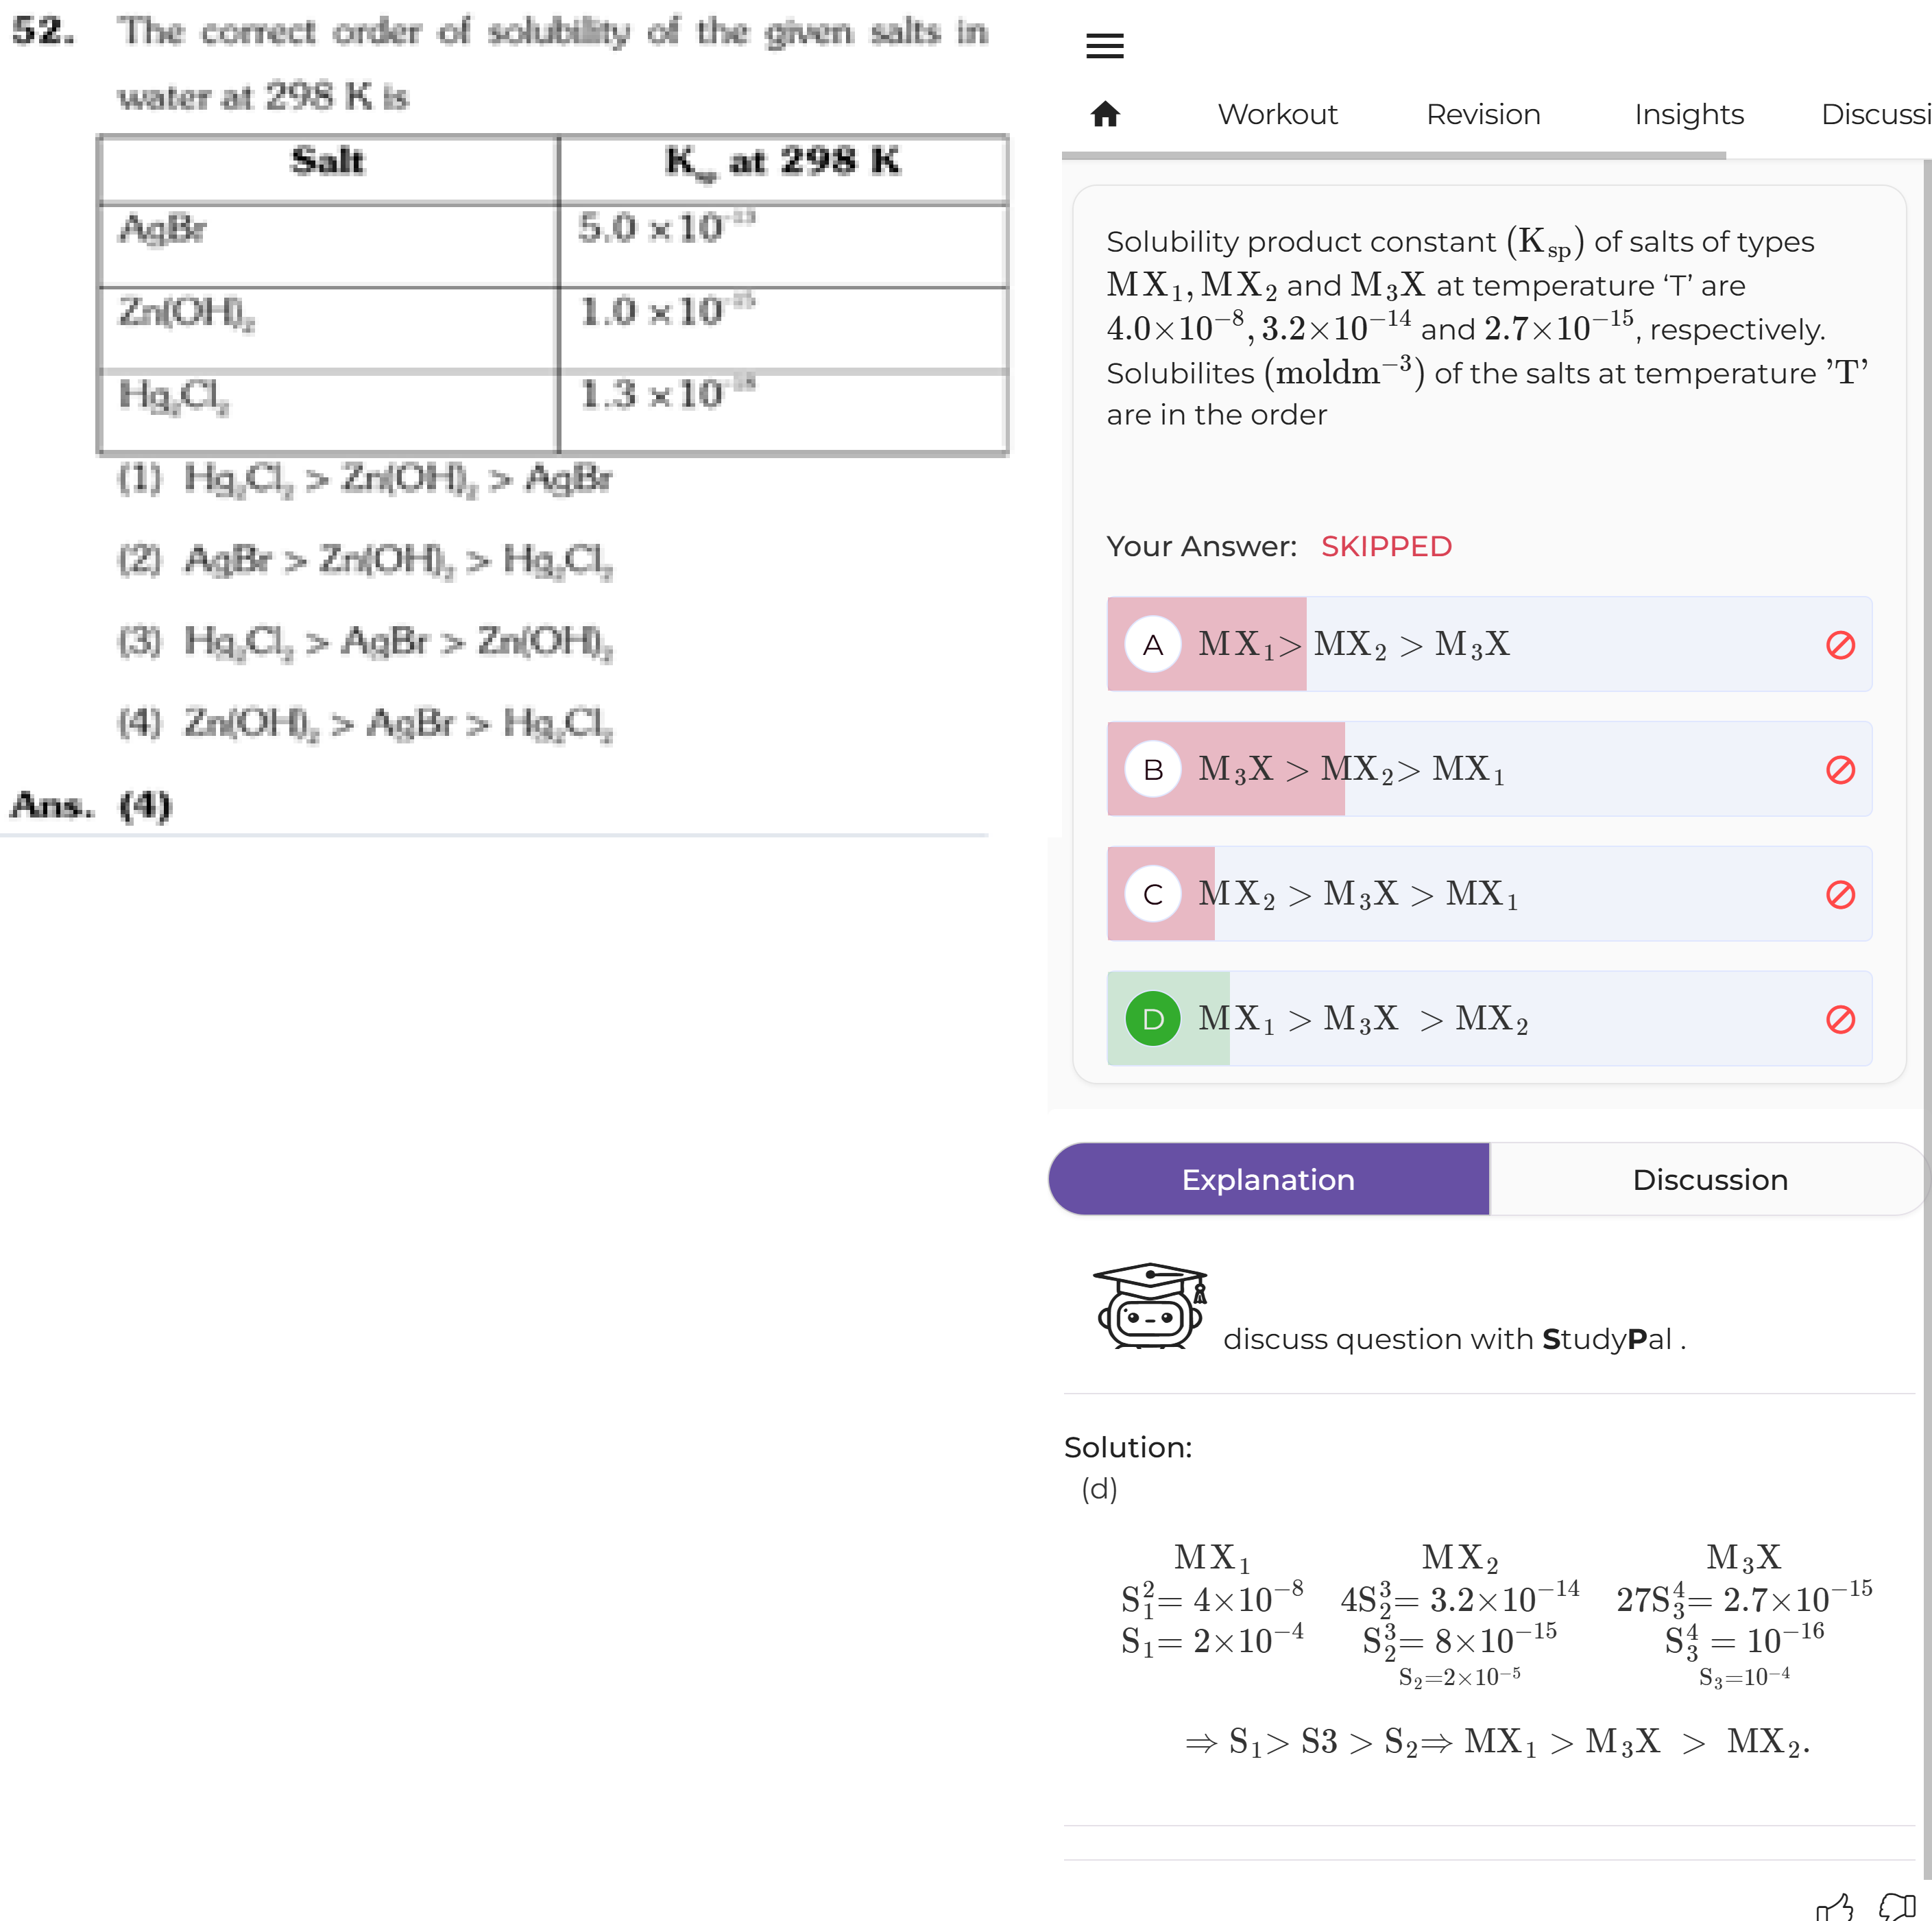Select option B radio circle
Screen dimensions: 1932x1921
(x=1153, y=769)
